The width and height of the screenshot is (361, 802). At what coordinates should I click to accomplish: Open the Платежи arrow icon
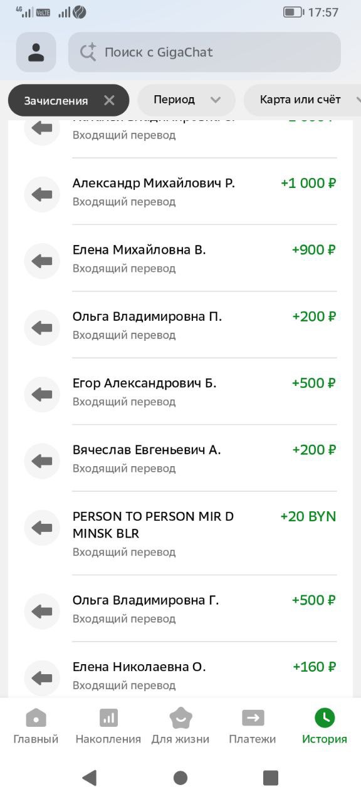click(253, 718)
